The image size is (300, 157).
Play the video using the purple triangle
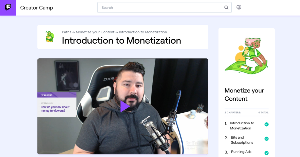pyautogui.click(x=124, y=106)
